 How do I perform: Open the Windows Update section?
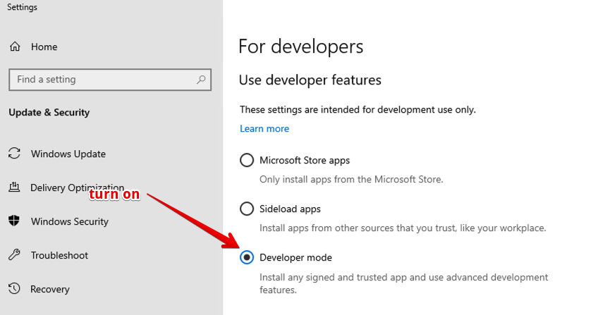point(68,154)
